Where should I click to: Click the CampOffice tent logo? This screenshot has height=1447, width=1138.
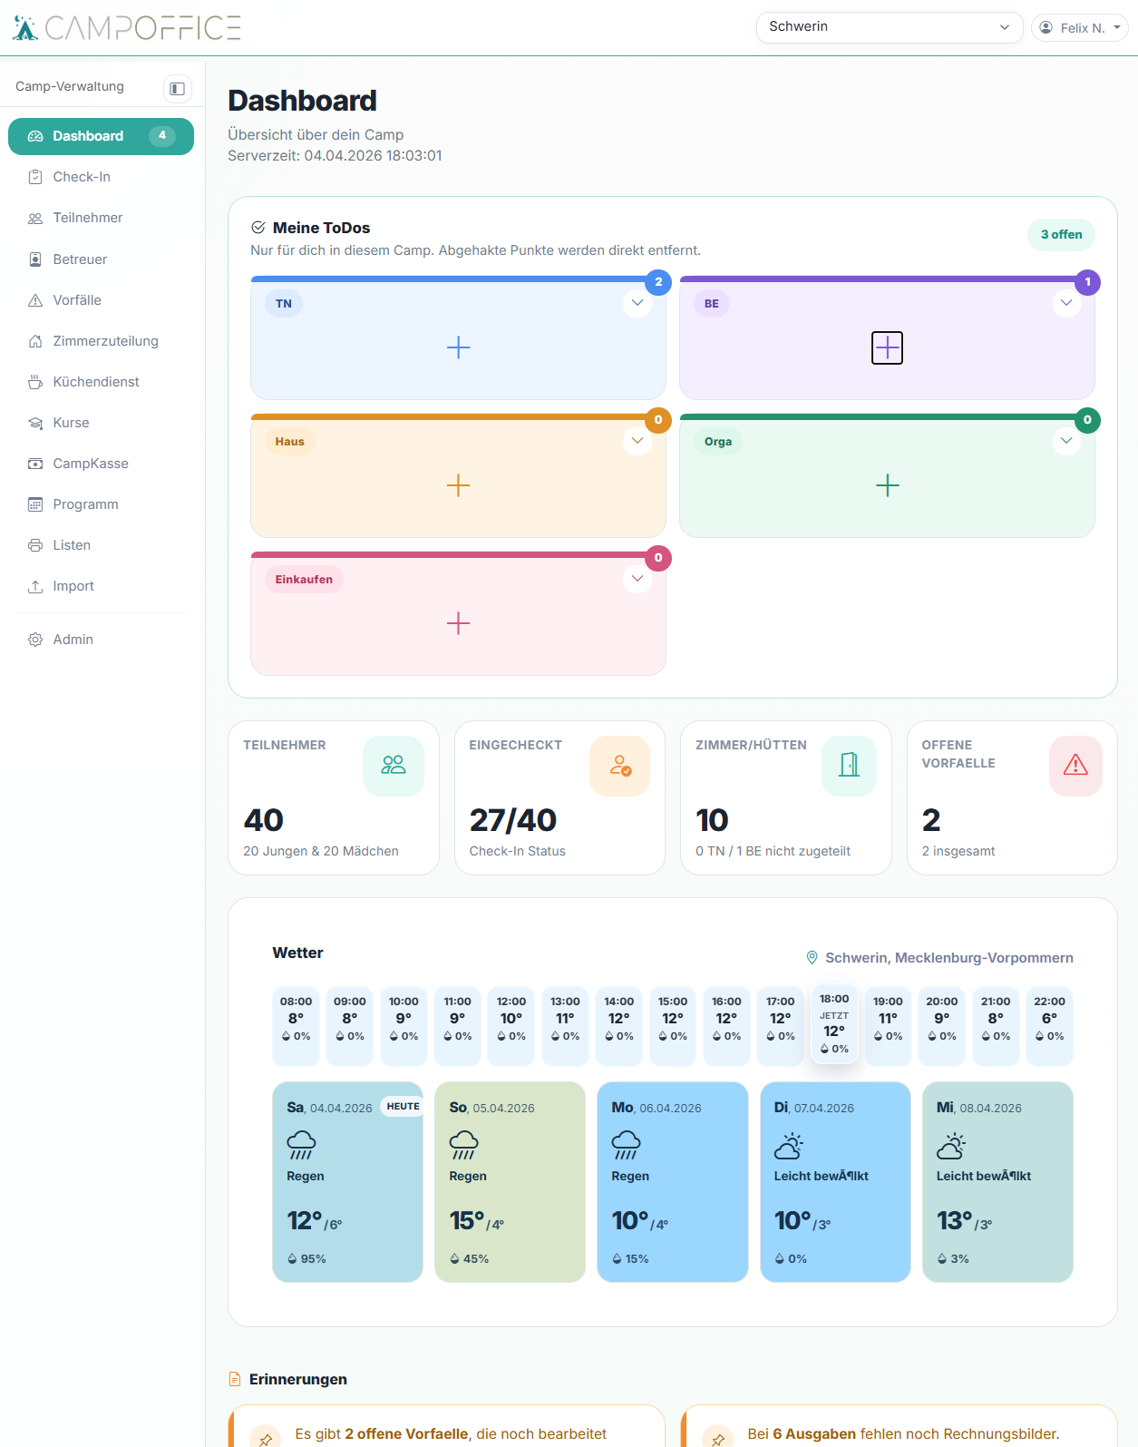[24, 28]
